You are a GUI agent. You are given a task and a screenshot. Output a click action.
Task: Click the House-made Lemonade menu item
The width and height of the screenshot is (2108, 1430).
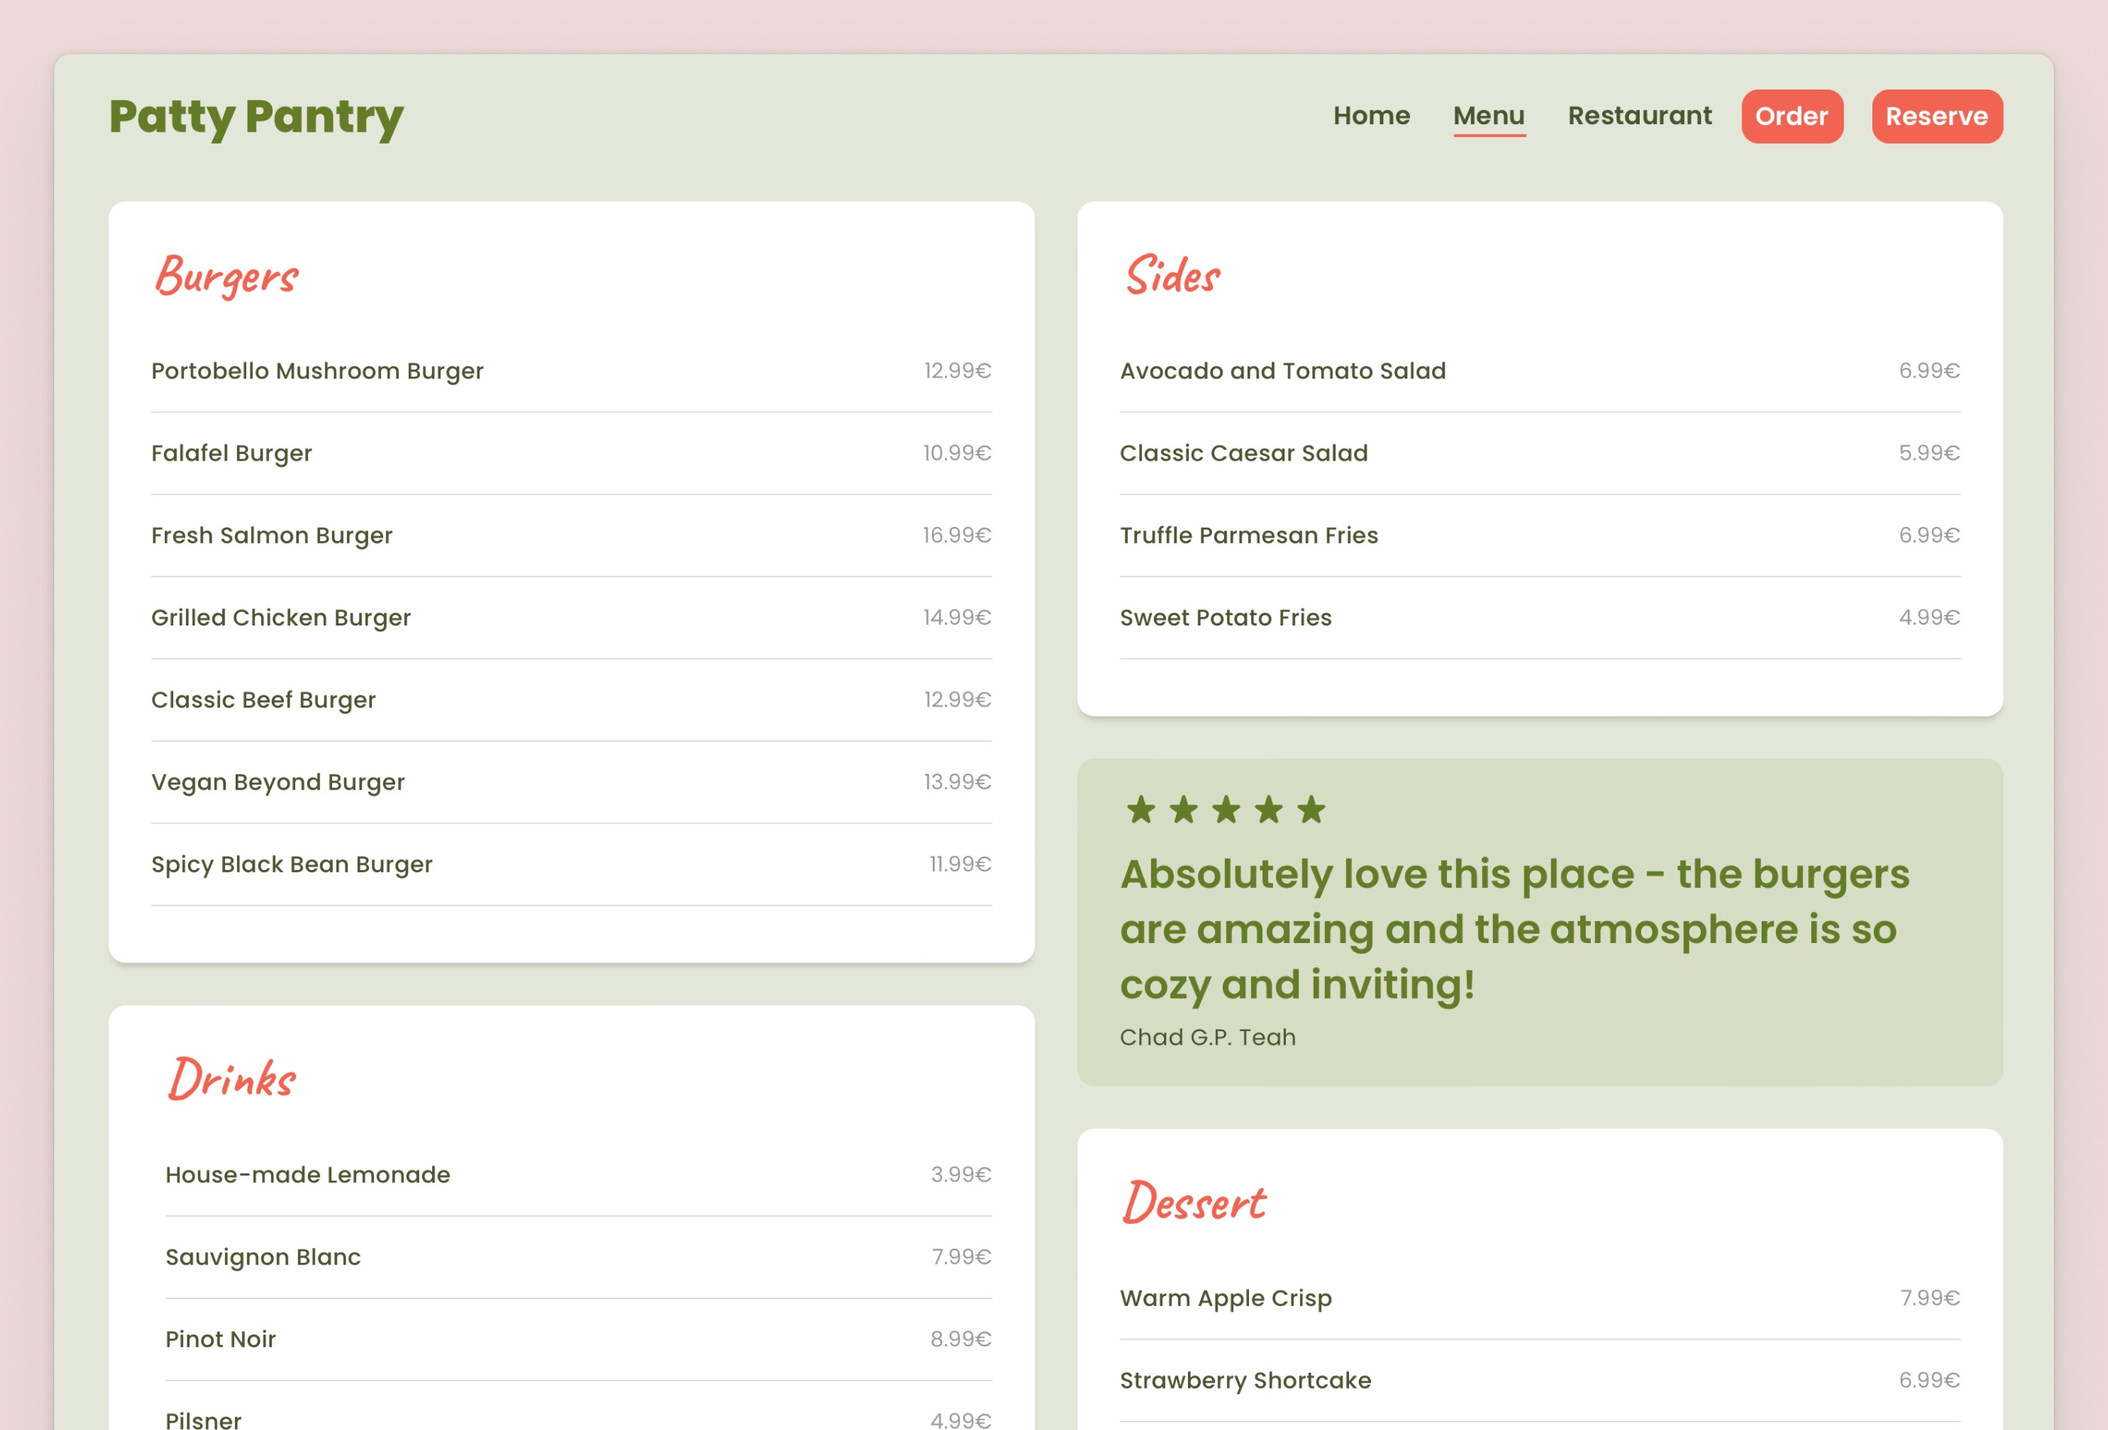click(x=307, y=1174)
